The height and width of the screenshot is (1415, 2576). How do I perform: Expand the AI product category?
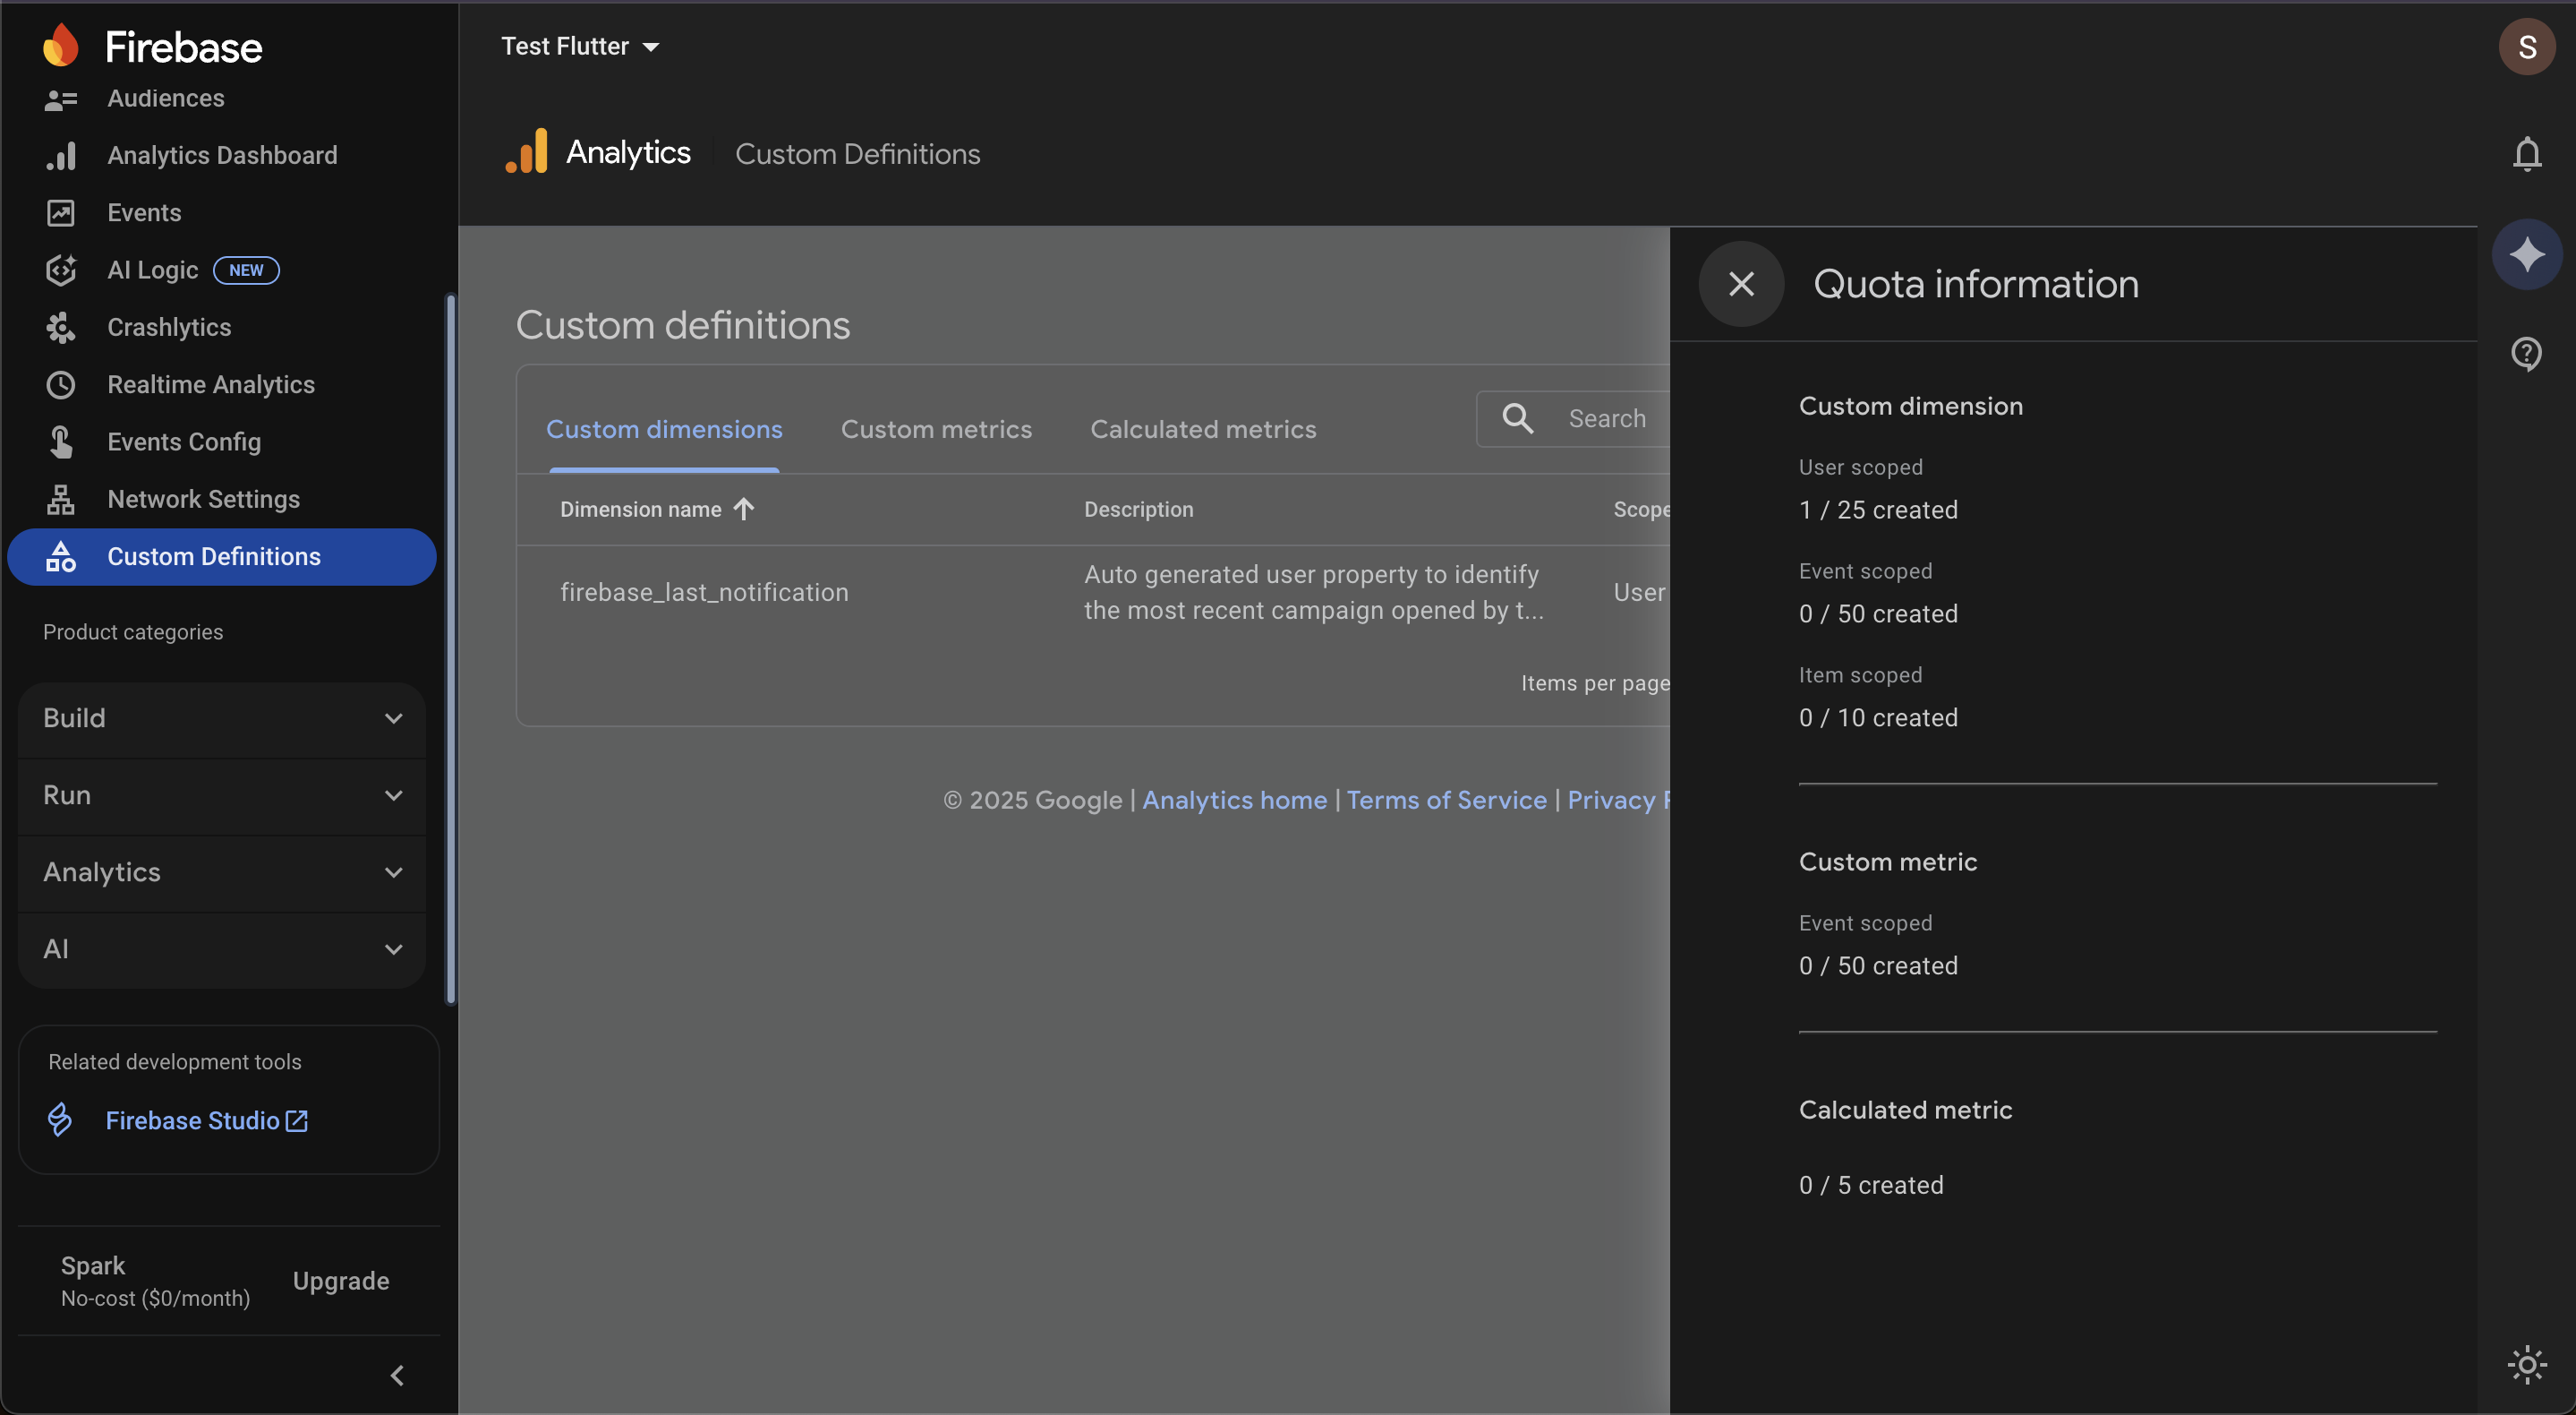pyautogui.click(x=222, y=949)
